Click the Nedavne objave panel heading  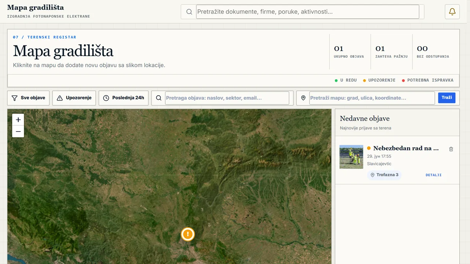click(x=365, y=118)
